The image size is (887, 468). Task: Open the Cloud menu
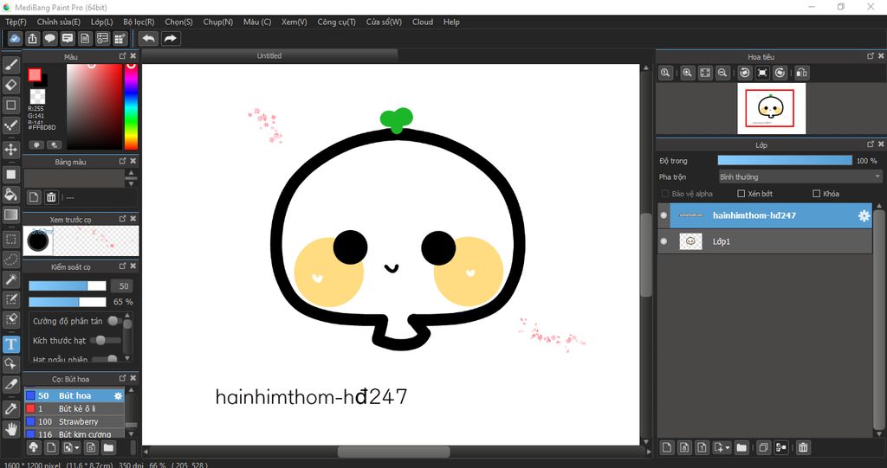pos(423,22)
